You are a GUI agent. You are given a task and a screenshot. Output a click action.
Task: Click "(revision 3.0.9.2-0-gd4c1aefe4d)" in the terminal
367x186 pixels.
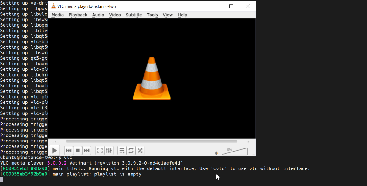click(139, 163)
